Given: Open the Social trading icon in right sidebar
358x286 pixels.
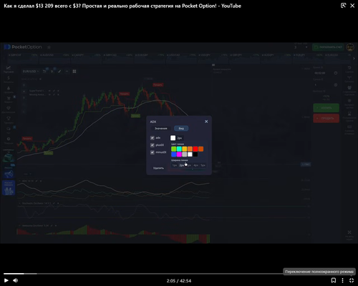Looking at the screenshot, I should pyautogui.click(x=349, y=91).
